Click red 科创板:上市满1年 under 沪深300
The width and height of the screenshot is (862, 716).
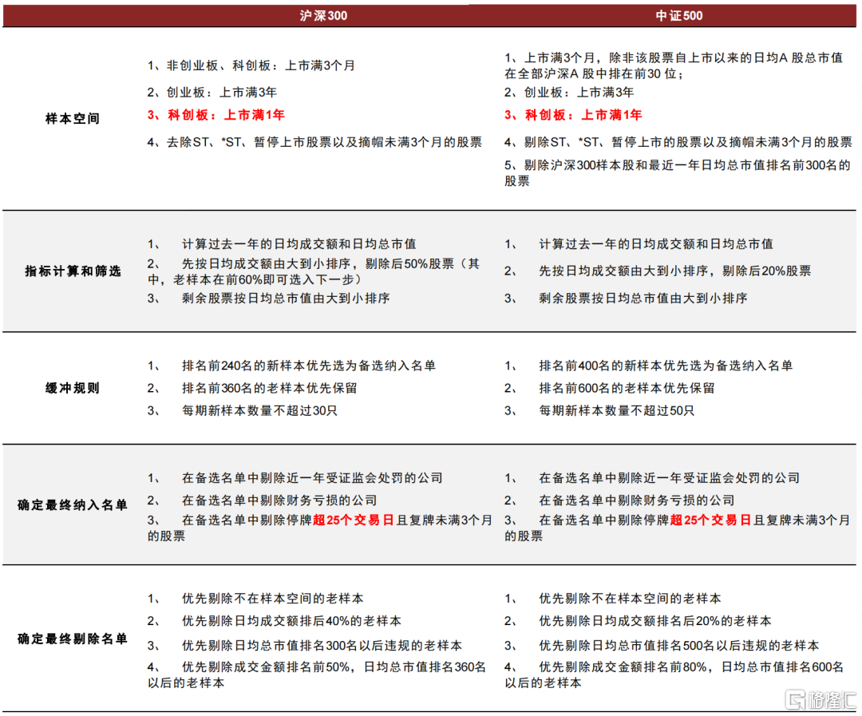[216, 115]
